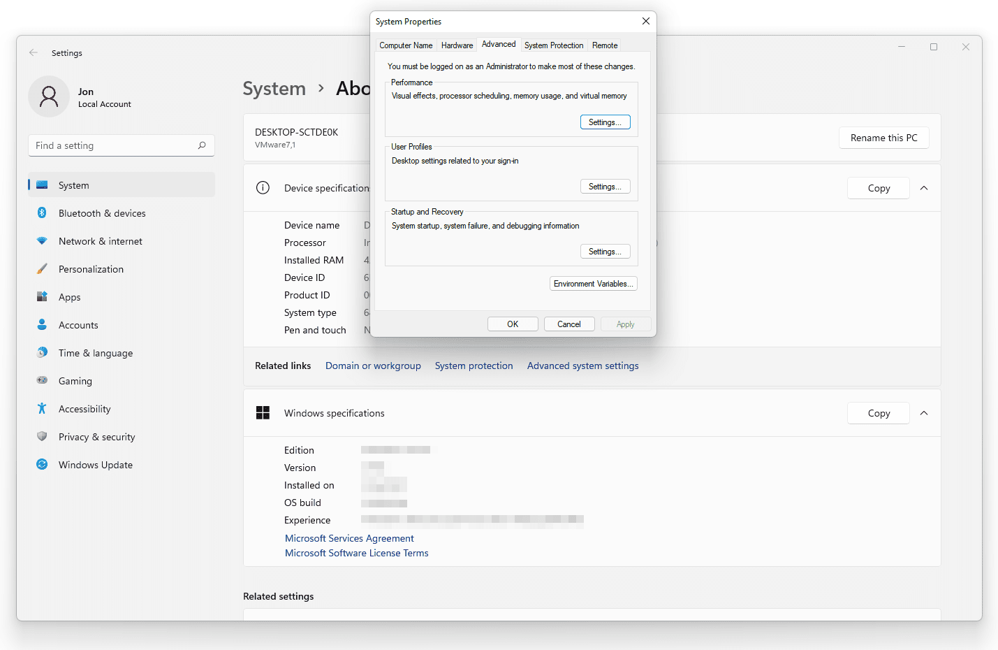
Task: Click Jon's user avatar picture
Action: pos(49,96)
